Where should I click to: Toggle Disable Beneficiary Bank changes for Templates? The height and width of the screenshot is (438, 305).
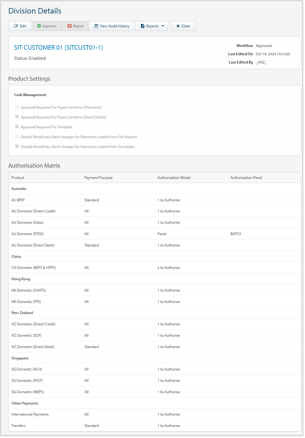17,146
